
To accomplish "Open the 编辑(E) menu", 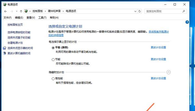I will [x=19, y=18].
